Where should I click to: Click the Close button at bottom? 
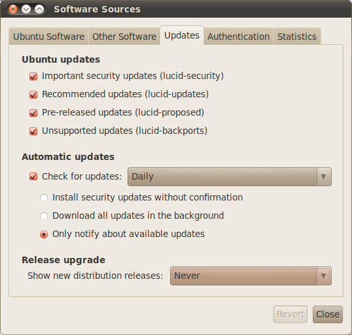328,314
